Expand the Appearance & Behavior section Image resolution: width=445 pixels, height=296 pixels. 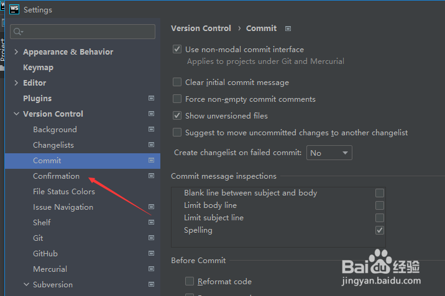tap(16, 52)
